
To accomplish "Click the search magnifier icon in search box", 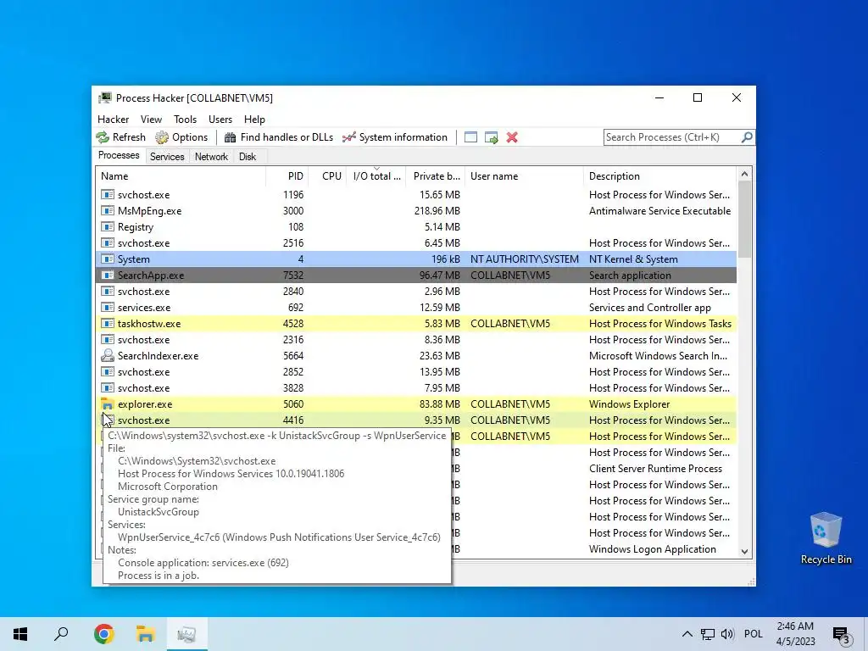I will tap(747, 136).
